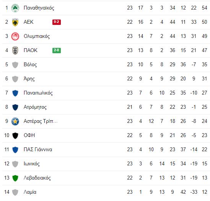This screenshot has height=201, width=210.
Task: Click the Παναιτωλικός blue shield icon
Action: pyautogui.click(x=15, y=93)
